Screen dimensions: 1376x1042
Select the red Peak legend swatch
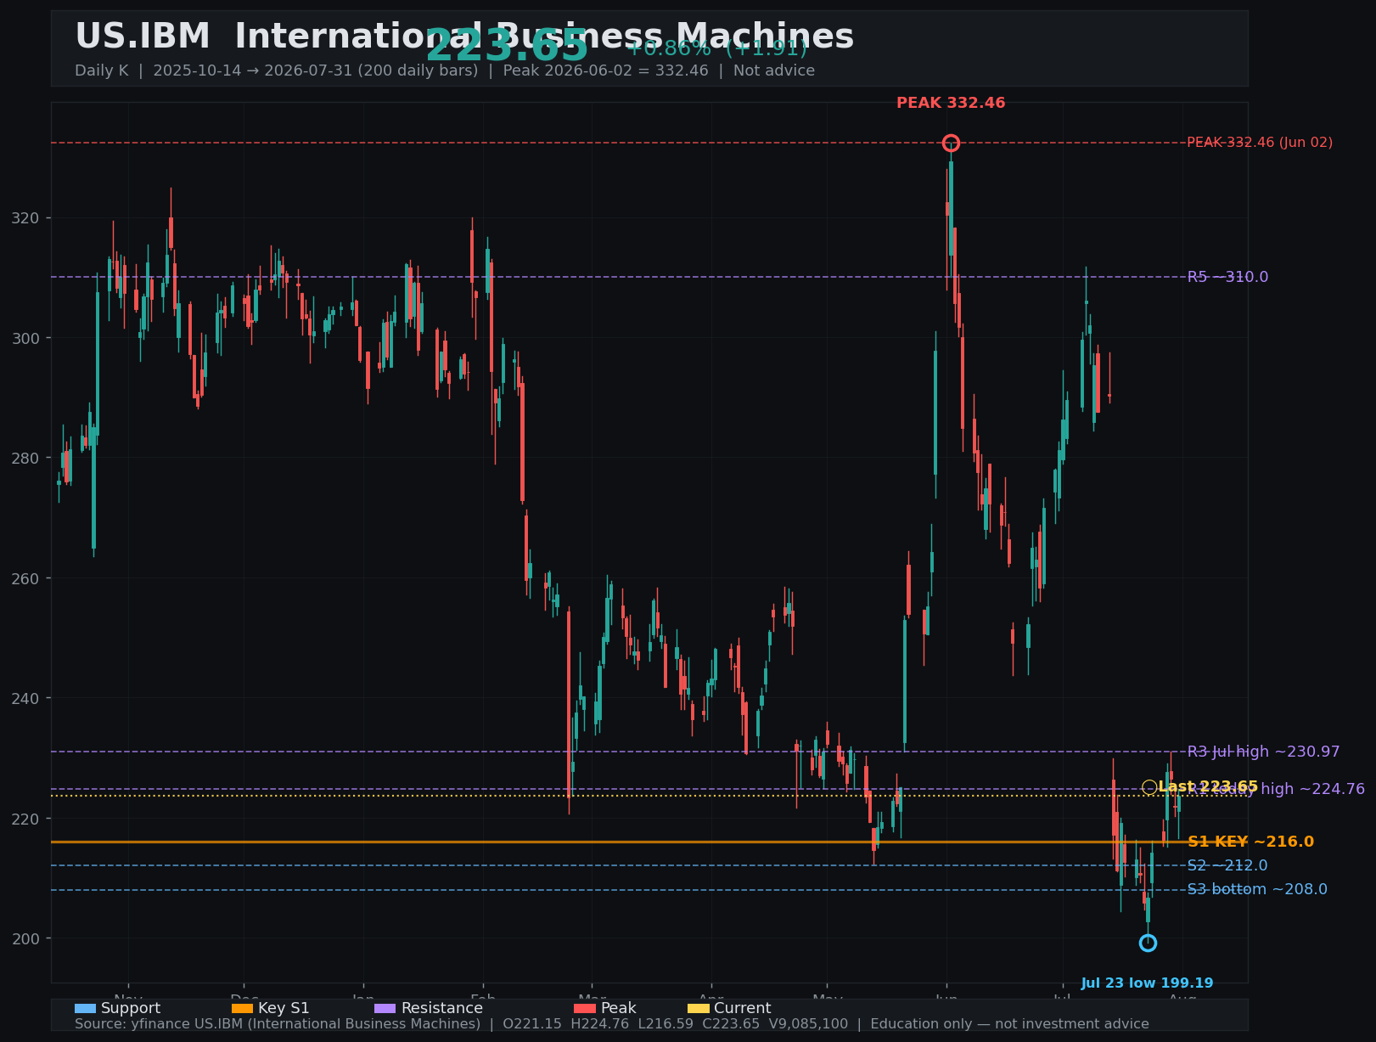585,1008
